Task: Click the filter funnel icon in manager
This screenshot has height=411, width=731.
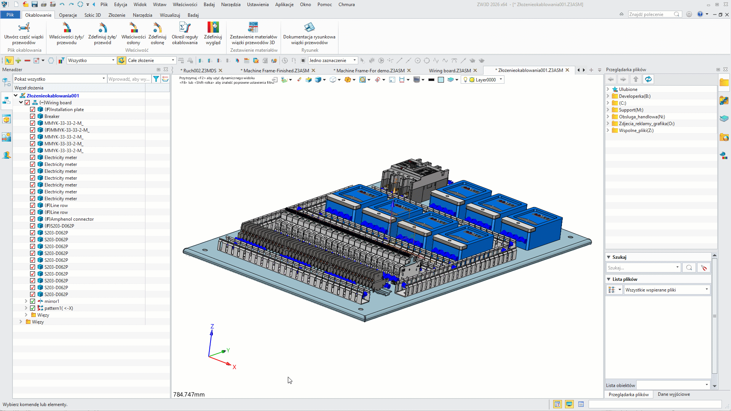Action: (x=156, y=79)
